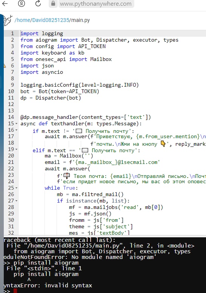
Task: Click 'js = mf.json()' line
Action: 90,214
